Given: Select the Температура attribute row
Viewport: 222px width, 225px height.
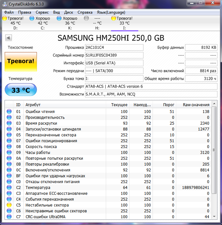Looking at the screenshot, I should click(x=65, y=188).
